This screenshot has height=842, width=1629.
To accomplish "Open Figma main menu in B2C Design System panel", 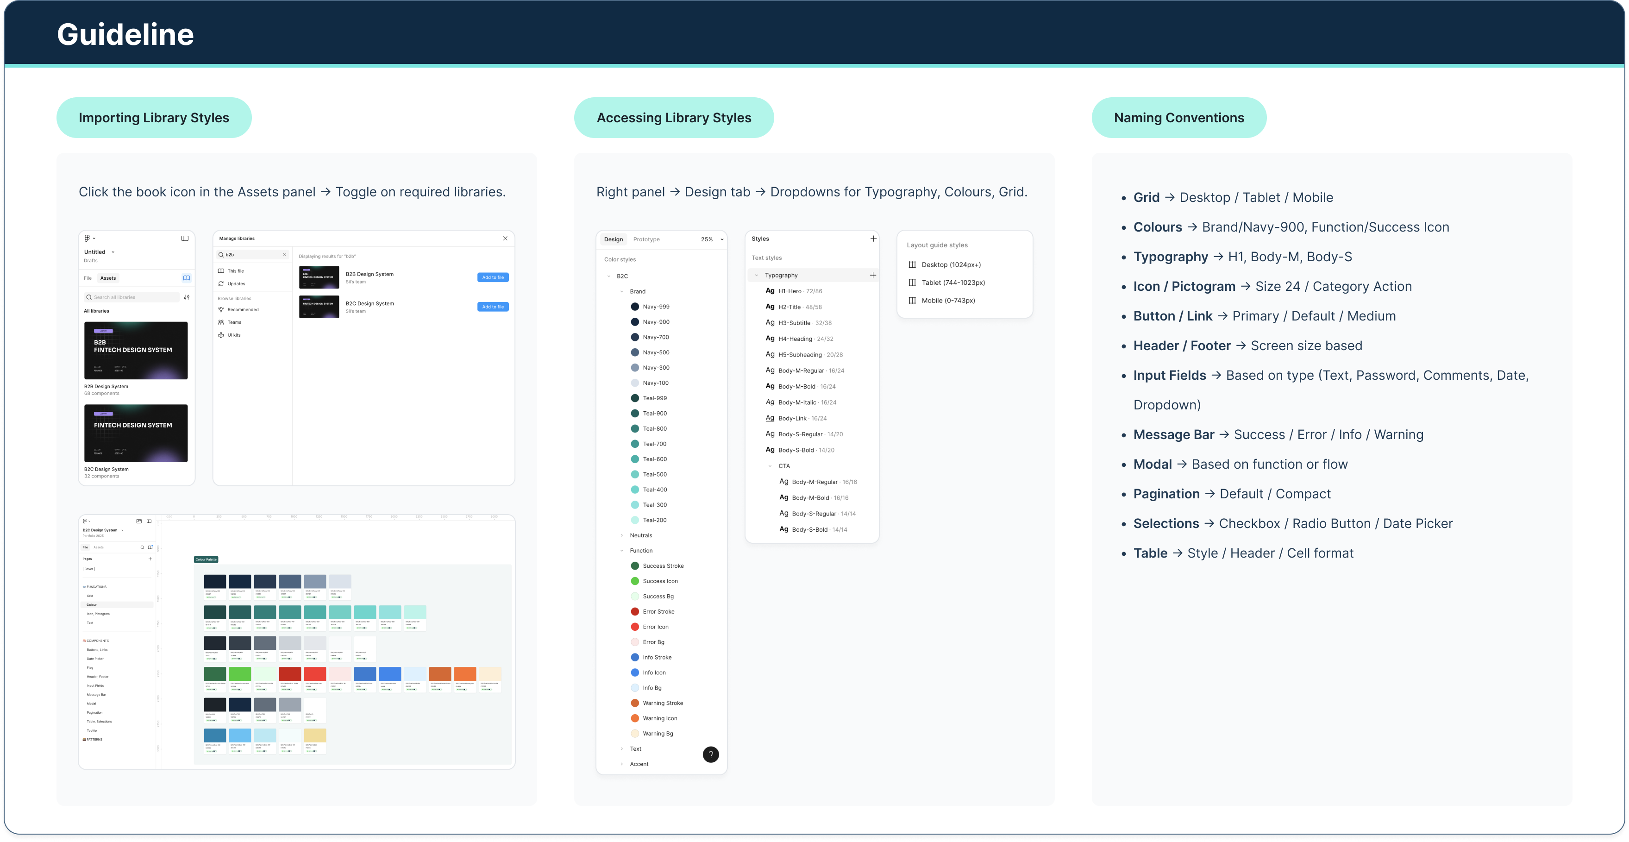I will [87, 521].
